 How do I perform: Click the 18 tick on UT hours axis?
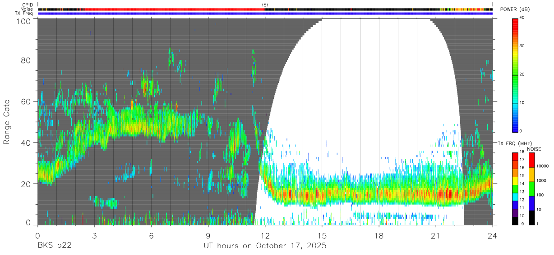(x=379, y=235)
